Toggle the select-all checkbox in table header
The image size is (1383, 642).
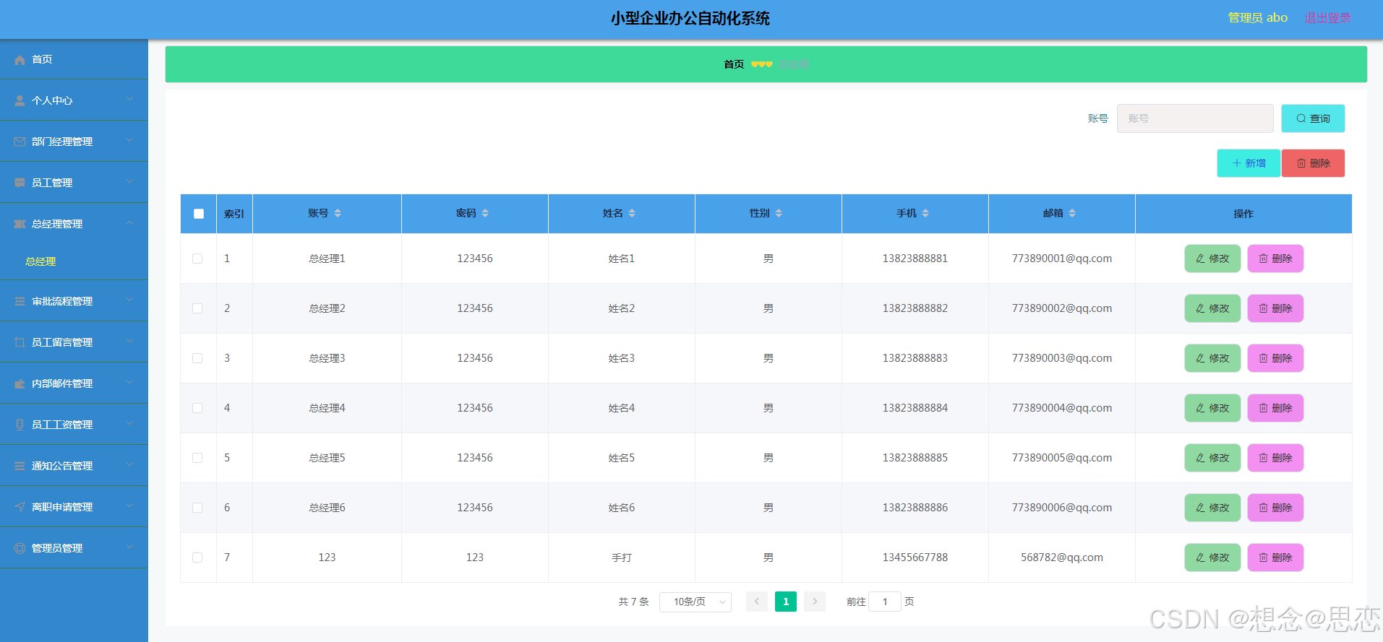(199, 214)
